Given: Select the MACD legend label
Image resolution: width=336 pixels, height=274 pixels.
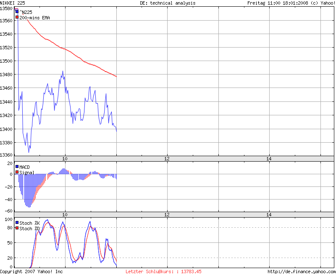Looking at the screenshot, I should pyautogui.click(x=24, y=167).
